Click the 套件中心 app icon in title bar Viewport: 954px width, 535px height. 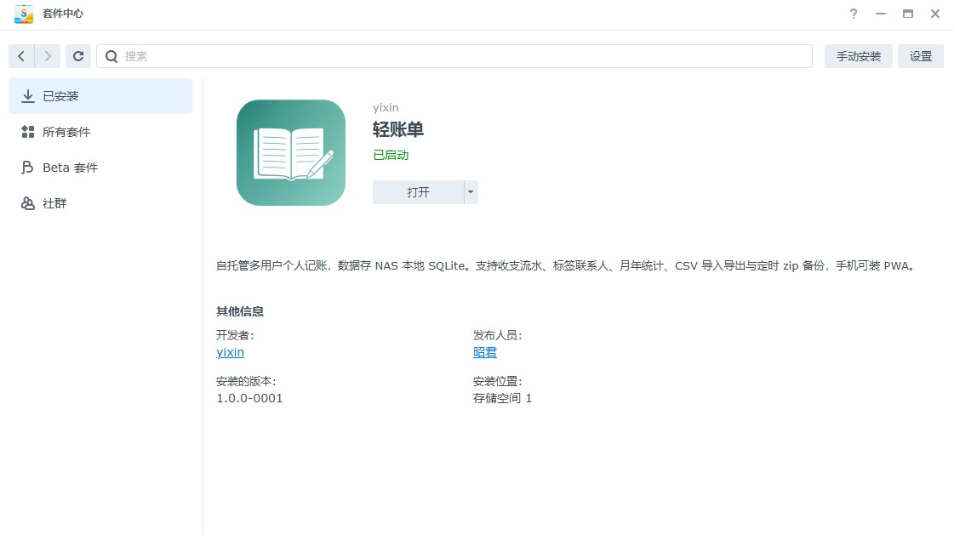[24, 14]
